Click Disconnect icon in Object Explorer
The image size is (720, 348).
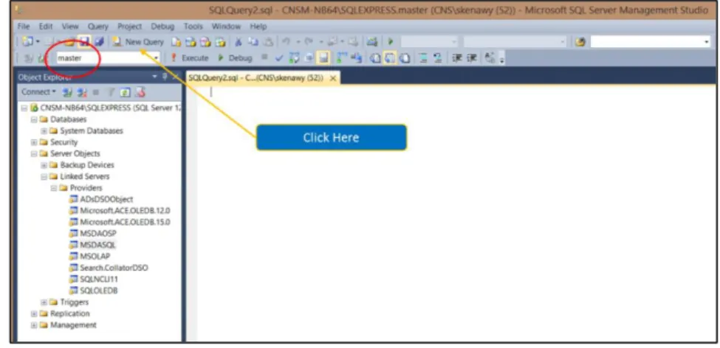[x=82, y=92]
